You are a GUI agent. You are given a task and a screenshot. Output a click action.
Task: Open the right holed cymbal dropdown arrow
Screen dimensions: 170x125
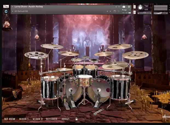pyautogui.click(x=146, y=55)
